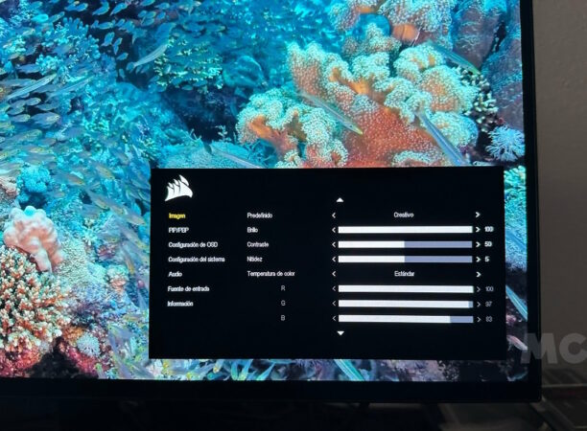
Task: Click the scroll-down triangle below the settings
Action: [x=340, y=333]
